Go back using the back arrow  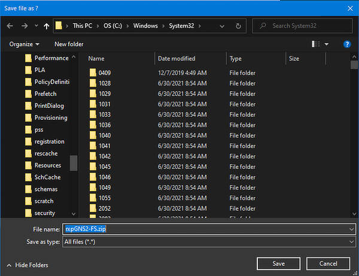pos(10,26)
